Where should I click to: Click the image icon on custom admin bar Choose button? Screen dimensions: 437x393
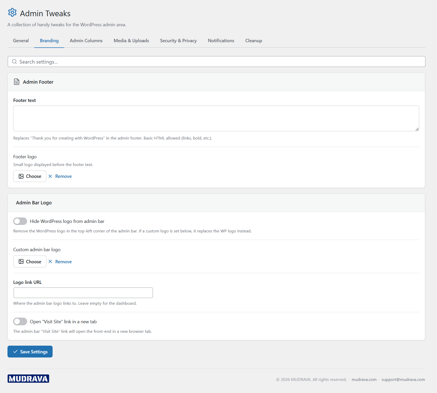click(21, 261)
